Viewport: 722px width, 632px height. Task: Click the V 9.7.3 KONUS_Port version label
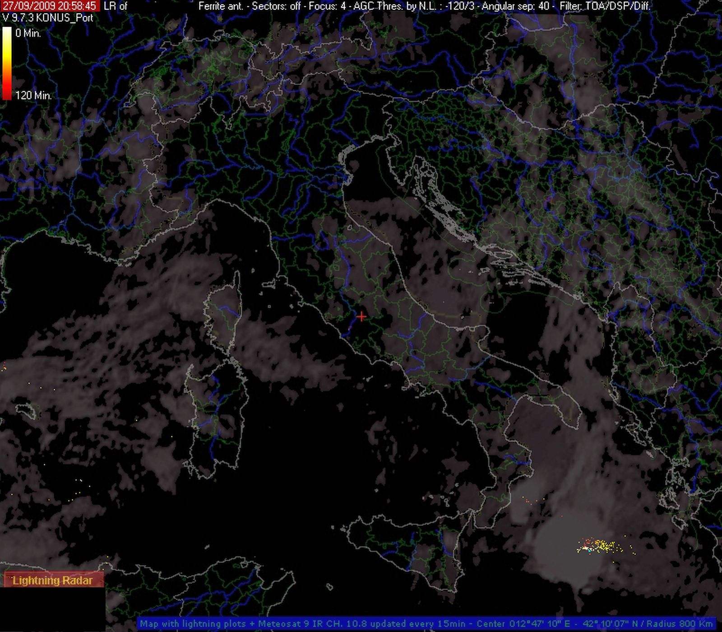[x=48, y=18]
